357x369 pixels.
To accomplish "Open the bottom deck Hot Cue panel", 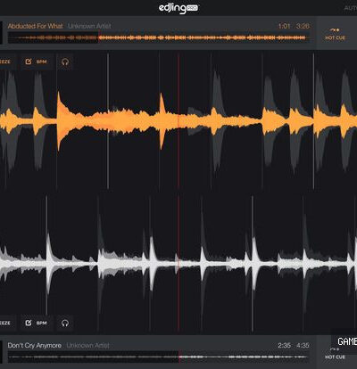I will pos(336,355).
